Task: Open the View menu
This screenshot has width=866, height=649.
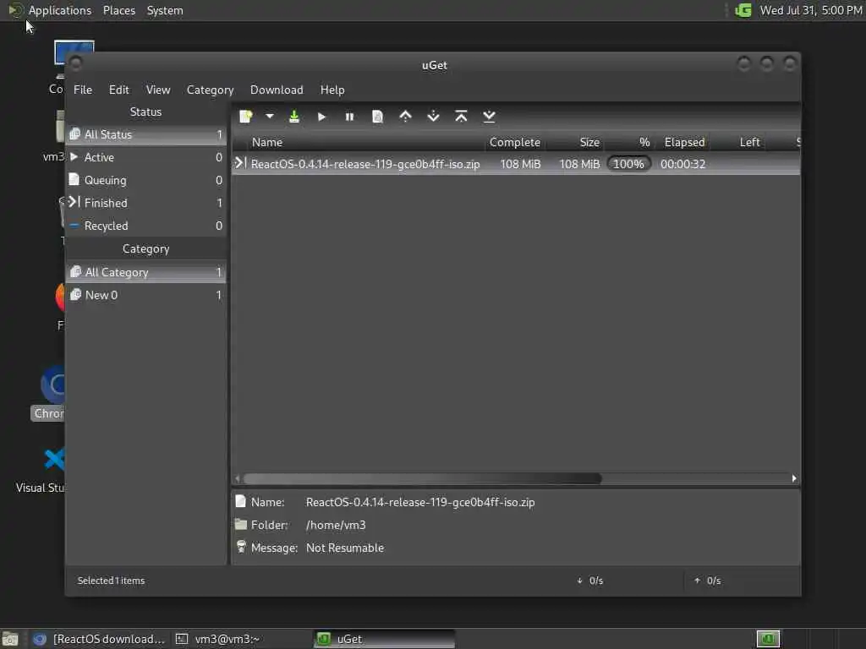Action: [x=158, y=90]
